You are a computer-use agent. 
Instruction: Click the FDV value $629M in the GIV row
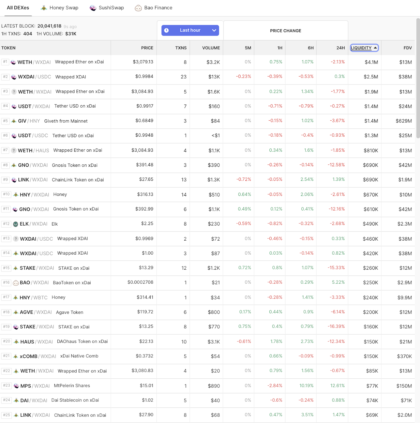404,121
